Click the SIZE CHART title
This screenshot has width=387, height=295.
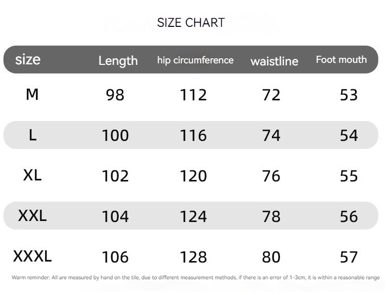191,23
